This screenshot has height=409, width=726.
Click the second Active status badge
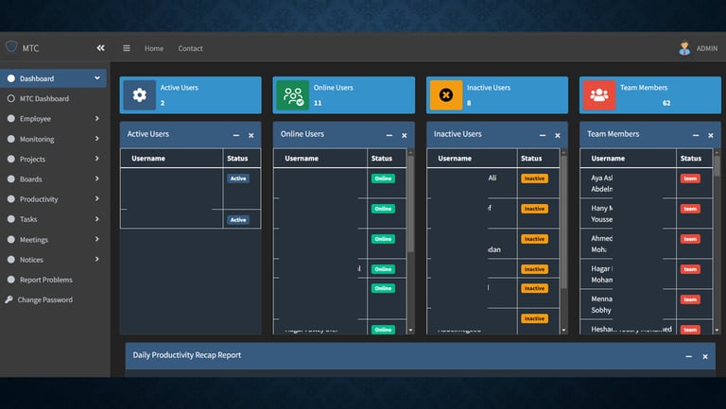point(238,220)
